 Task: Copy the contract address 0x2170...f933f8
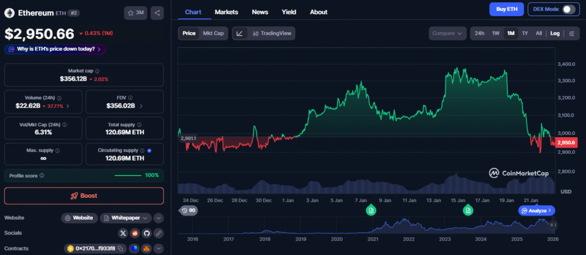coord(120,249)
